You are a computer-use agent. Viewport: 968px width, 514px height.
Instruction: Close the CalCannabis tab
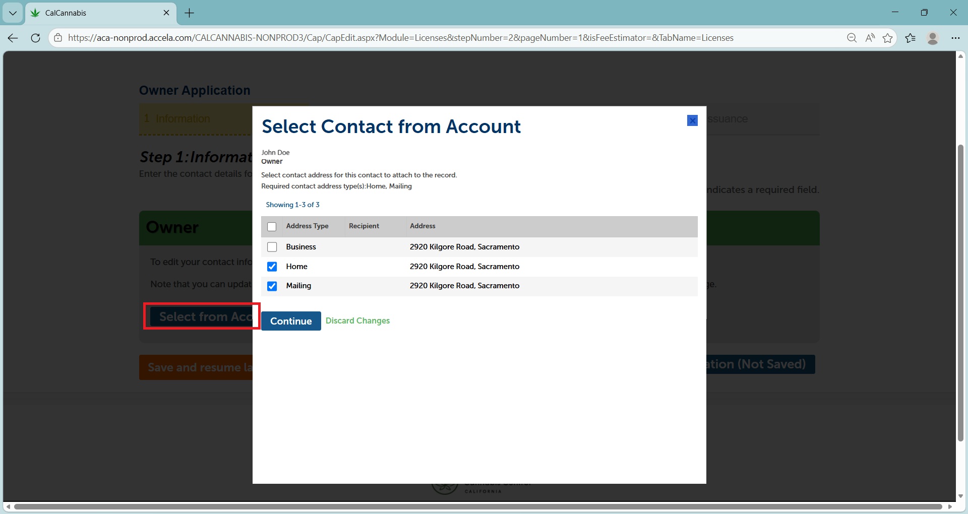tap(166, 13)
